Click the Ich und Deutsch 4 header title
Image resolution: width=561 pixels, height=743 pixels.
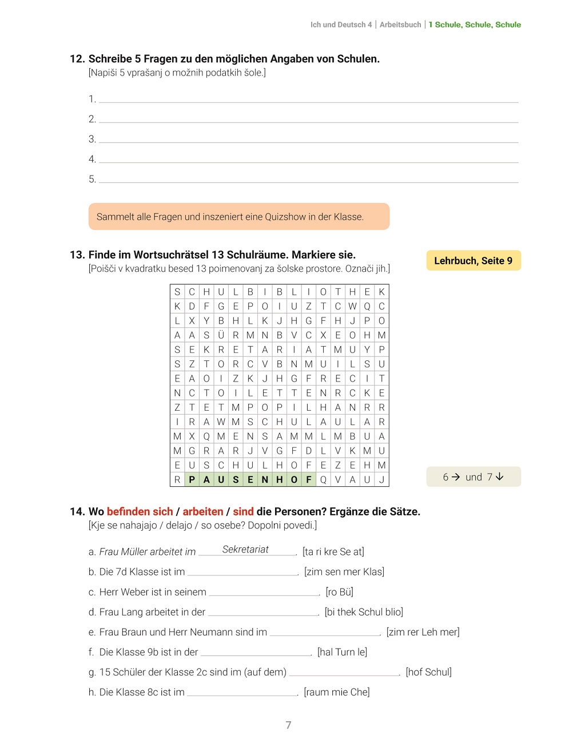pos(341,25)
